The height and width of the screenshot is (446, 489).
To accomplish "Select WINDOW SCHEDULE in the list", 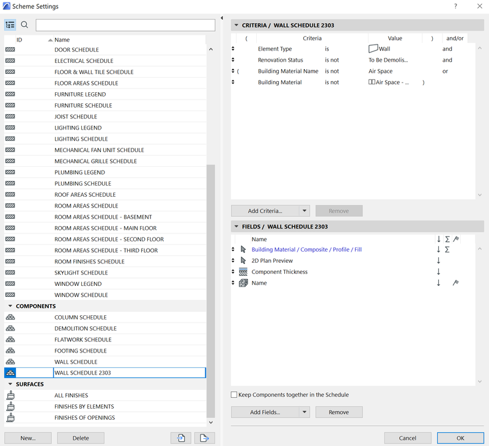I will point(105,295).
